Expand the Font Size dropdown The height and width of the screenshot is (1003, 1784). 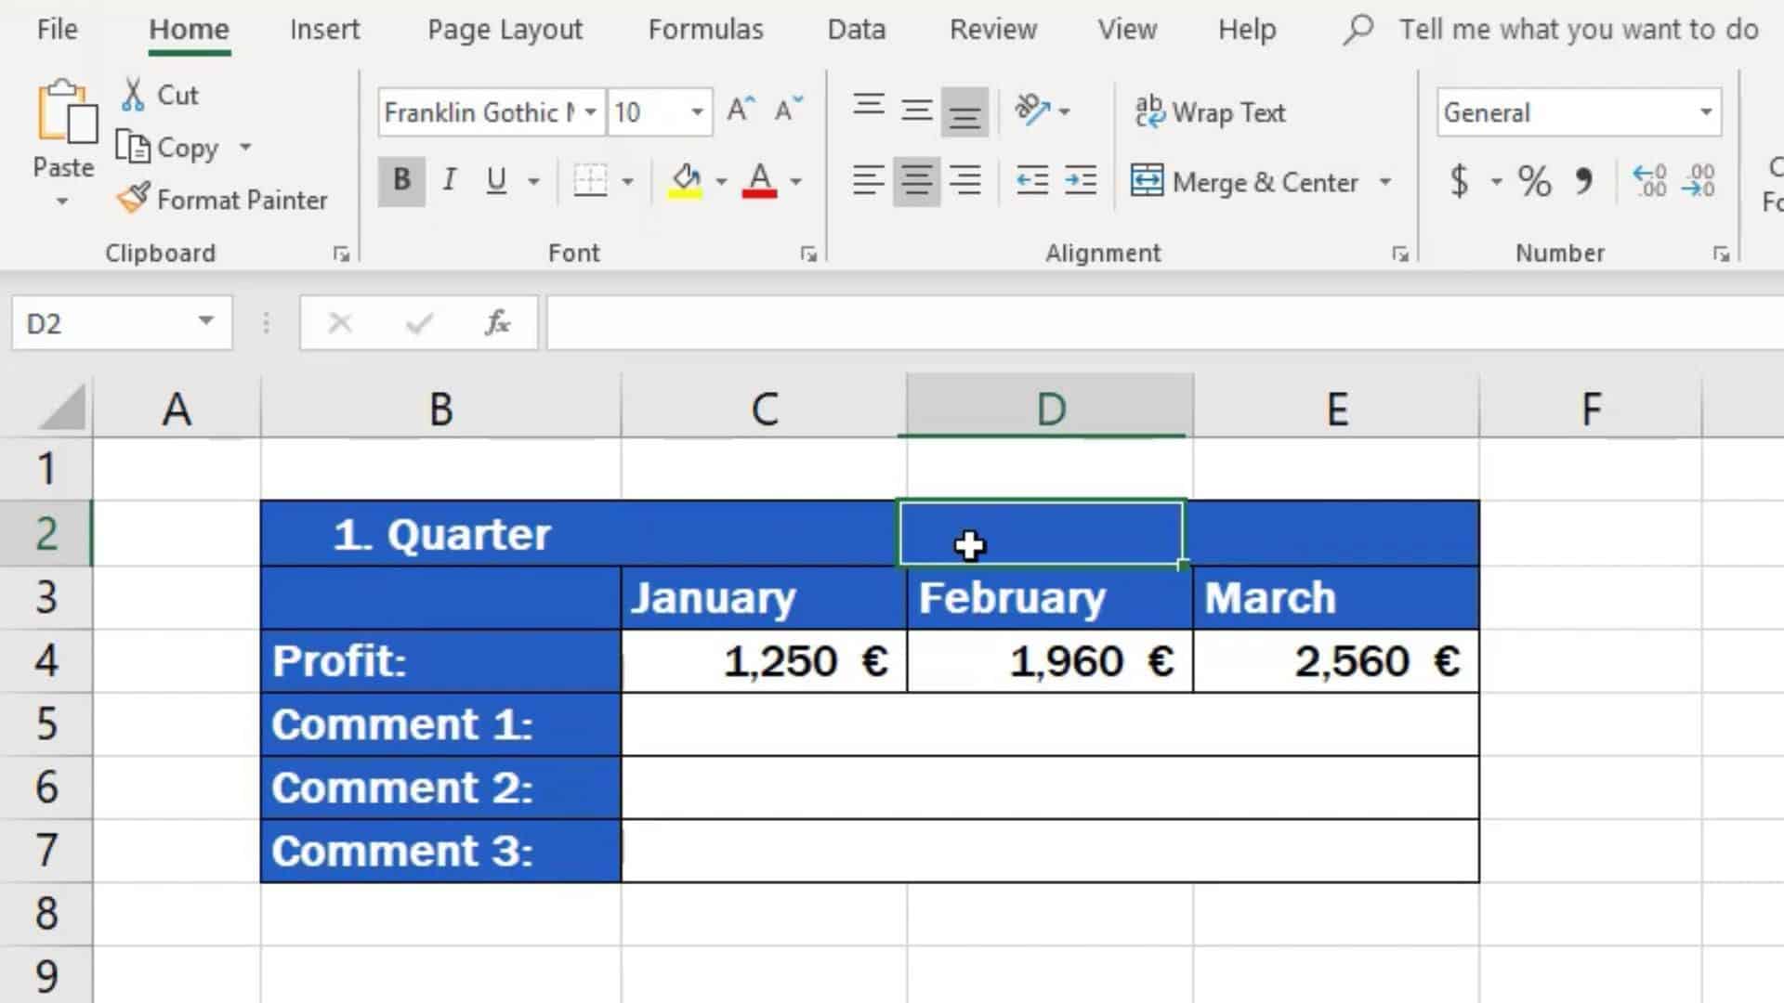[x=697, y=111]
